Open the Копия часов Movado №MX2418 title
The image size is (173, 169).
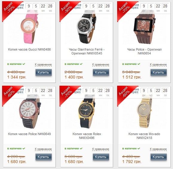point(144,136)
